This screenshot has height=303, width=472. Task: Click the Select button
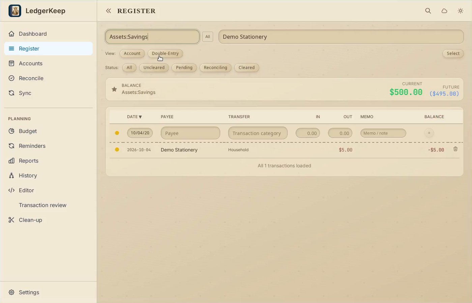click(x=453, y=54)
